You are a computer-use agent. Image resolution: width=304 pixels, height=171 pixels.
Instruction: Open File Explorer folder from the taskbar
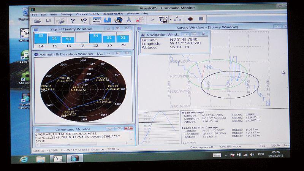(41, 159)
